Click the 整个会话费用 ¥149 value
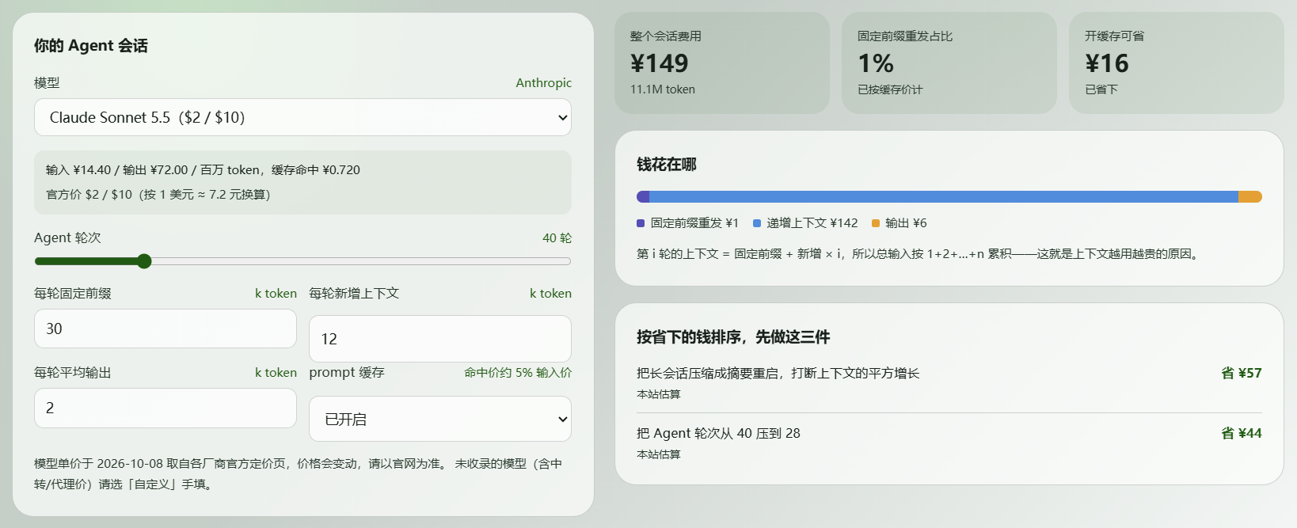Image resolution: width=1297 pixels, height=528 pixels. pos(660,63)
